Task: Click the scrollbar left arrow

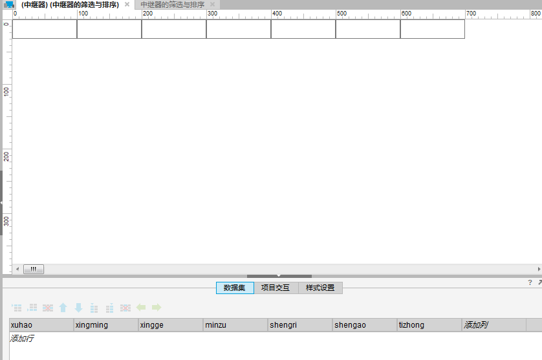Action: pos(17,269)
